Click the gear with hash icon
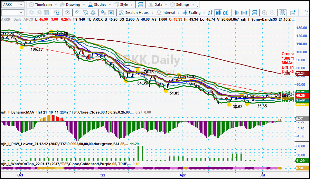The height and width of the screenshot is (179, 310). (103, 13)
